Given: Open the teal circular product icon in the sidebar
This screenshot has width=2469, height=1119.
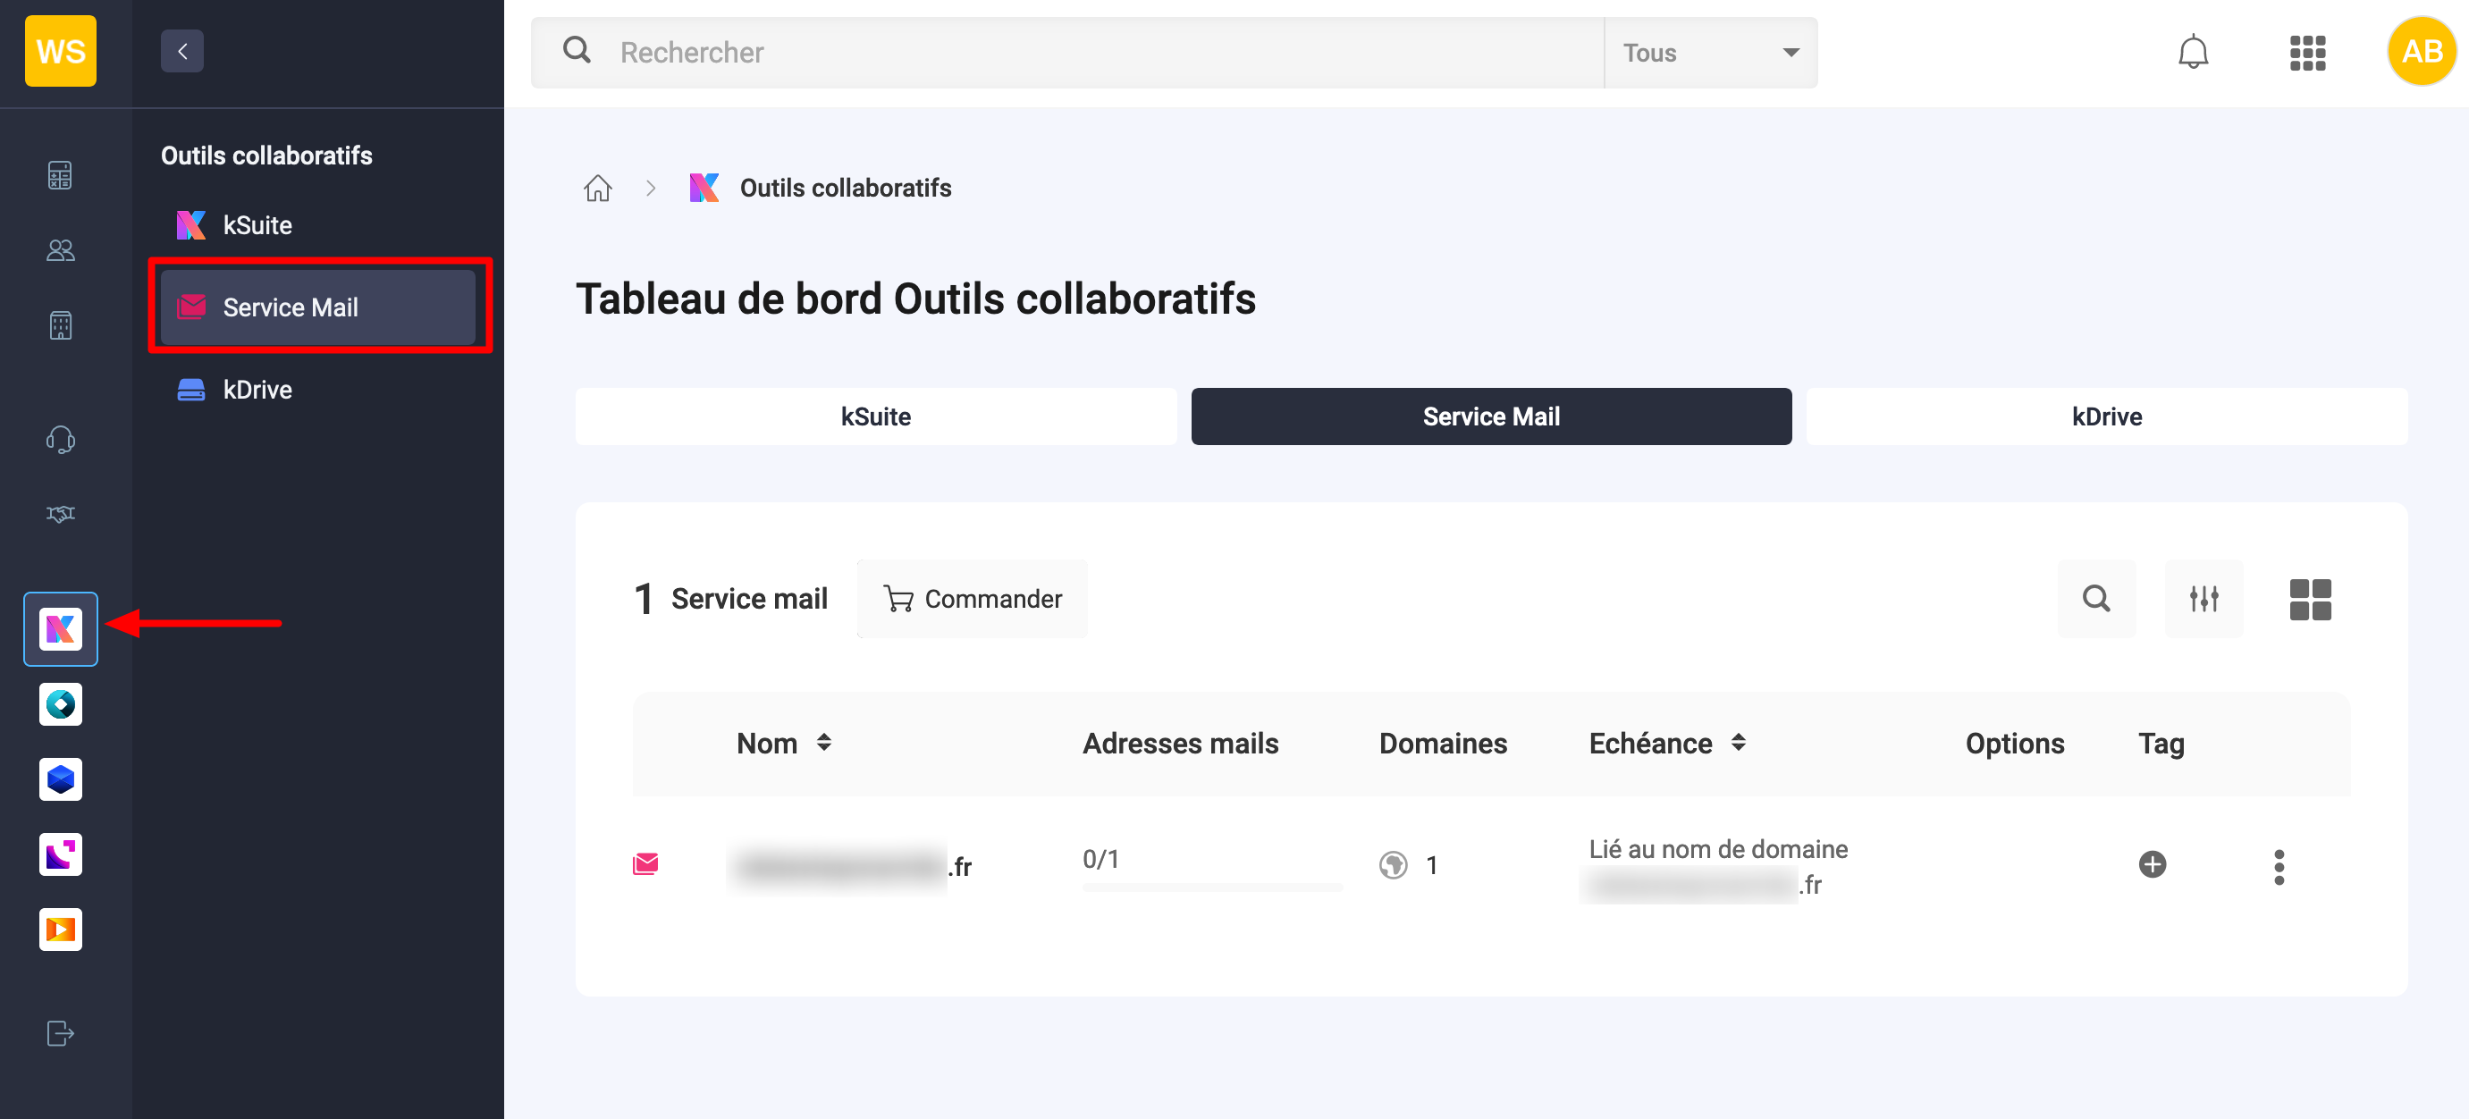Looking at the screenshot, I should tap(61, 705).
